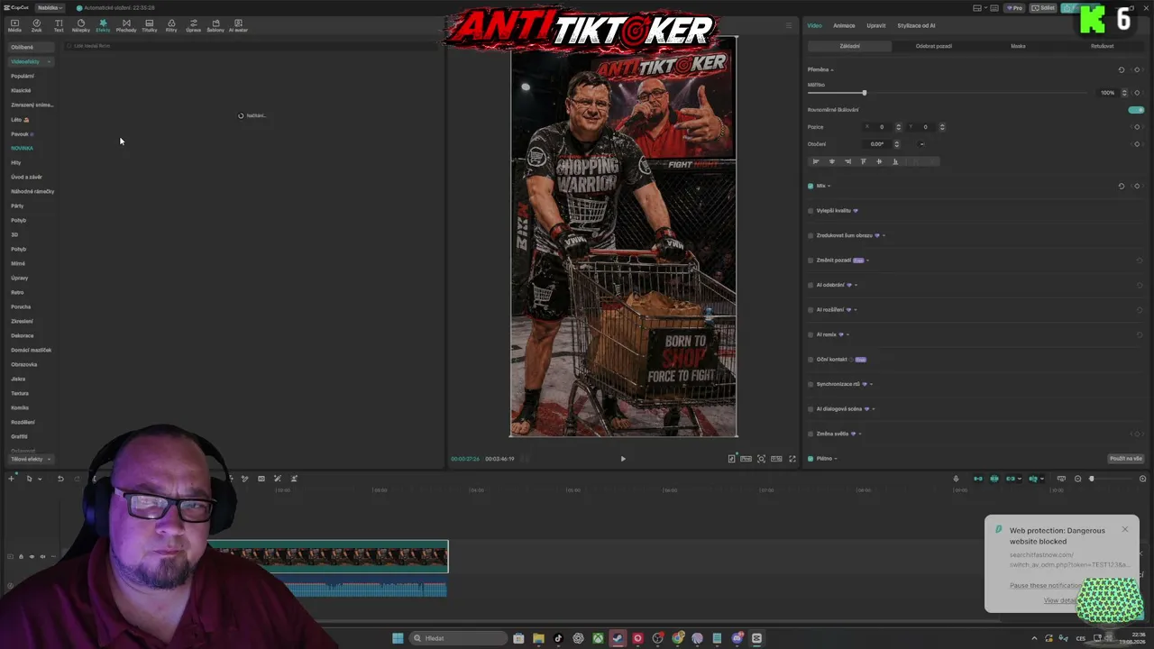
Task: Reset the Mix blend settings
Action: point(1122,186)
